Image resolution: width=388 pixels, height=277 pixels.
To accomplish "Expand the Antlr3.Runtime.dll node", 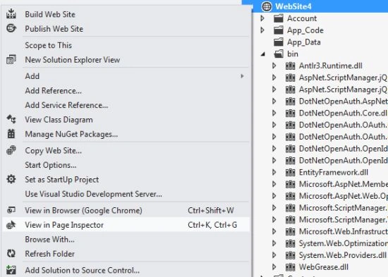I will click(x=274, y=66).
